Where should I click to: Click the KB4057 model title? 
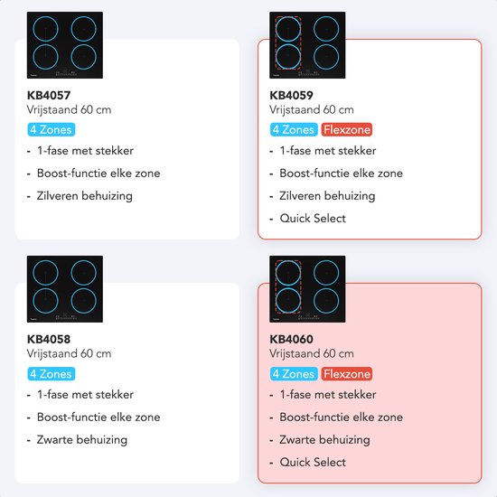click(49, 95)
